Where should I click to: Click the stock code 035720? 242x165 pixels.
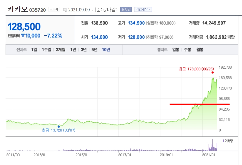pyautogui.click(x=37, y=10)
